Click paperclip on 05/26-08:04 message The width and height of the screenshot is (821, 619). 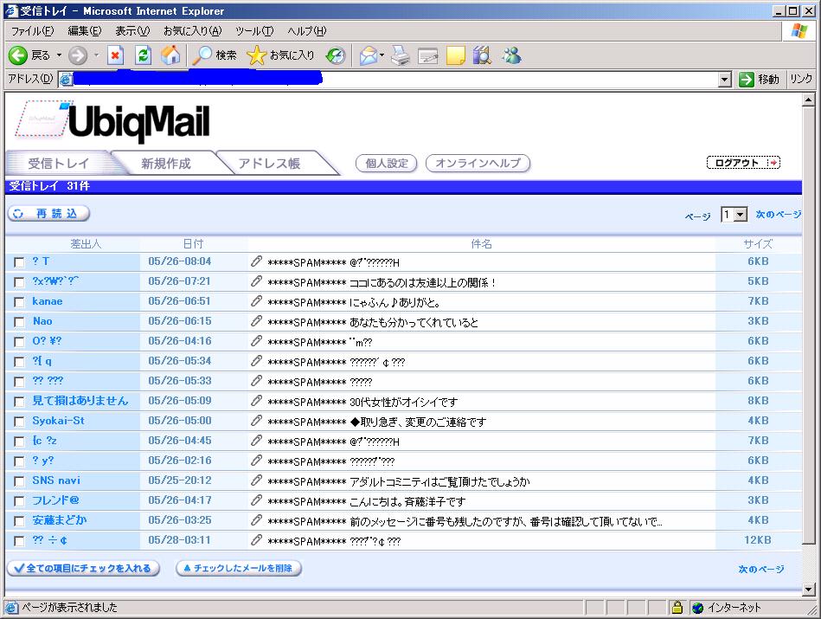(256, 261)
